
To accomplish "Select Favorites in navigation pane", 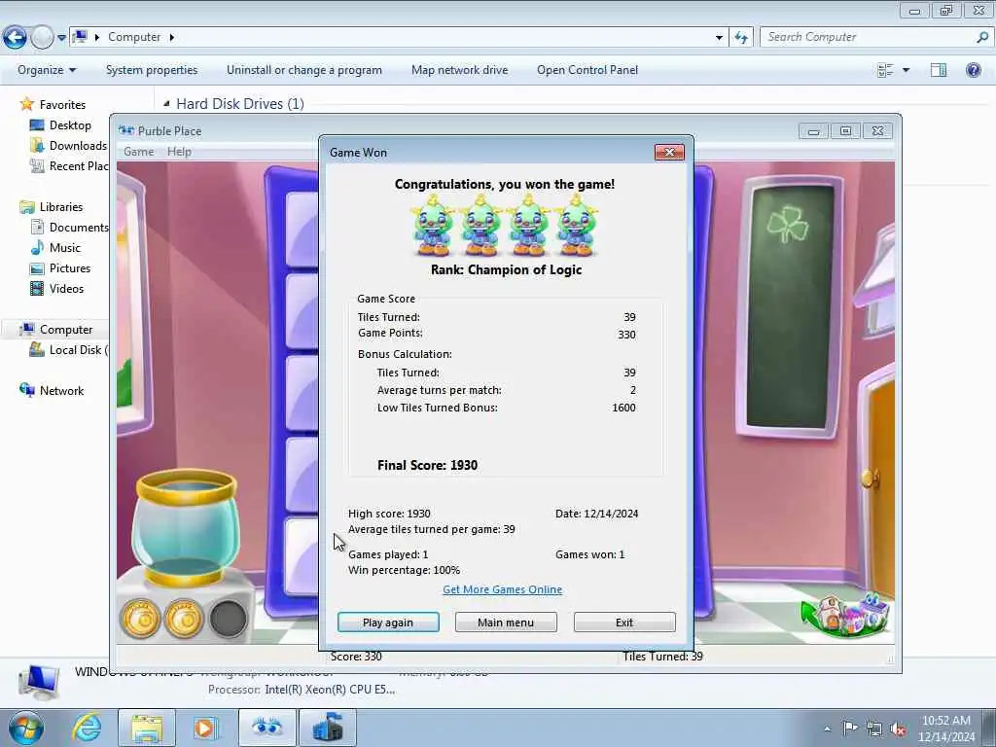I will coord(61,104).
